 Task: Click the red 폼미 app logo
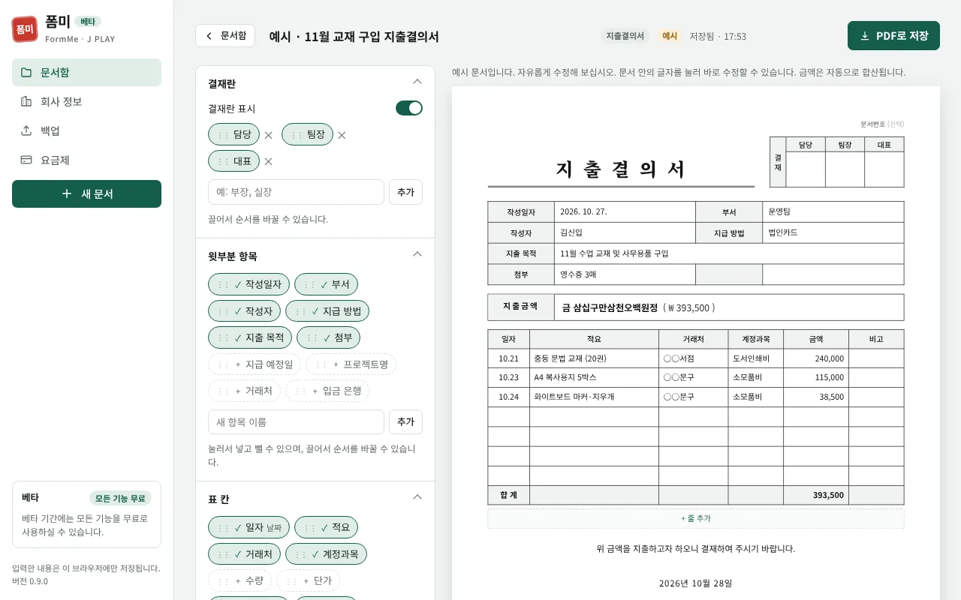[25, 29]
